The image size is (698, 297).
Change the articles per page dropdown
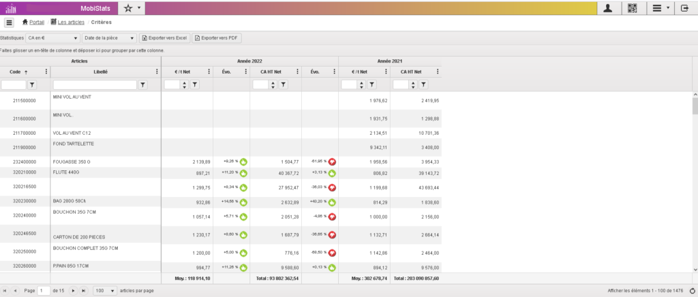coord(104,291)
